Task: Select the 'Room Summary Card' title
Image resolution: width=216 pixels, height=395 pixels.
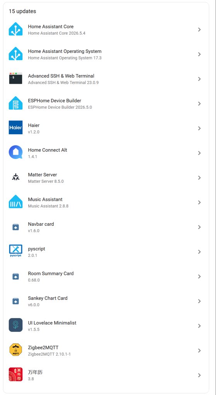Action: [x=51, y=273]
